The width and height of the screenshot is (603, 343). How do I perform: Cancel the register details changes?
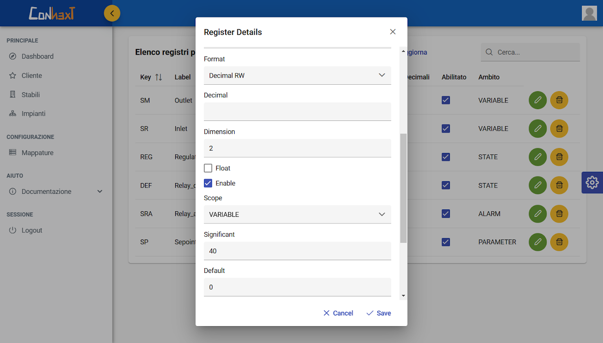tap(338, 313)
